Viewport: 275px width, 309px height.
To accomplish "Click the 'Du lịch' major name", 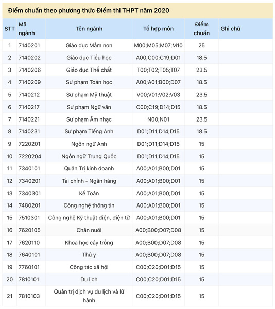I will point(89,280).
